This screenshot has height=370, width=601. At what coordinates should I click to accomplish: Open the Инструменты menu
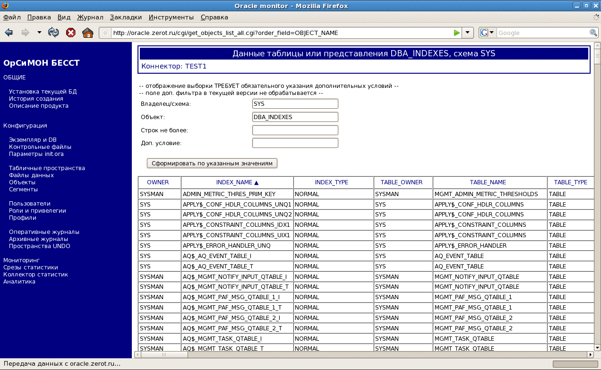tap(171, 17)
